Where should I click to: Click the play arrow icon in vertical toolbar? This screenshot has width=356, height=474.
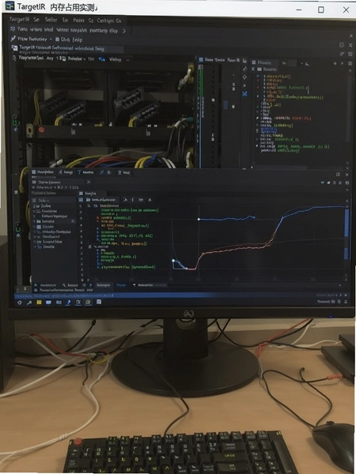point(244,85)
